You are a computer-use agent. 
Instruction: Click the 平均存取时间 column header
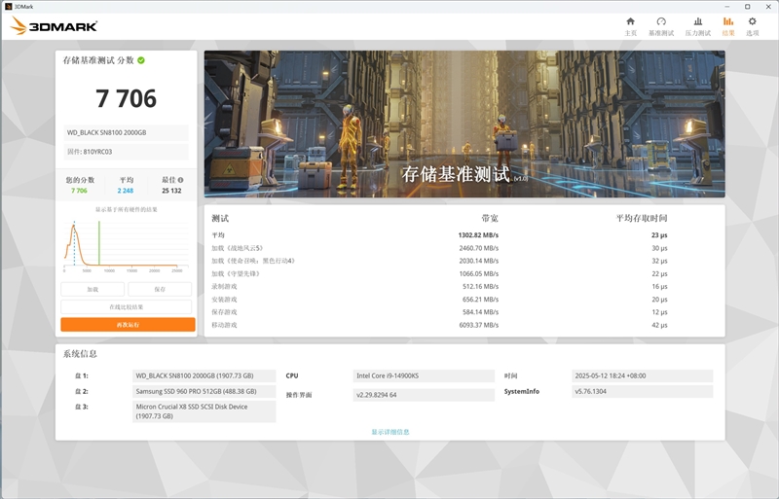pyautogui.click(x=642, y=218)
